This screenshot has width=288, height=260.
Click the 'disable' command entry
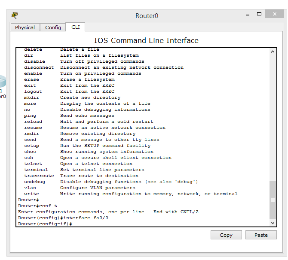click(84, 61)
